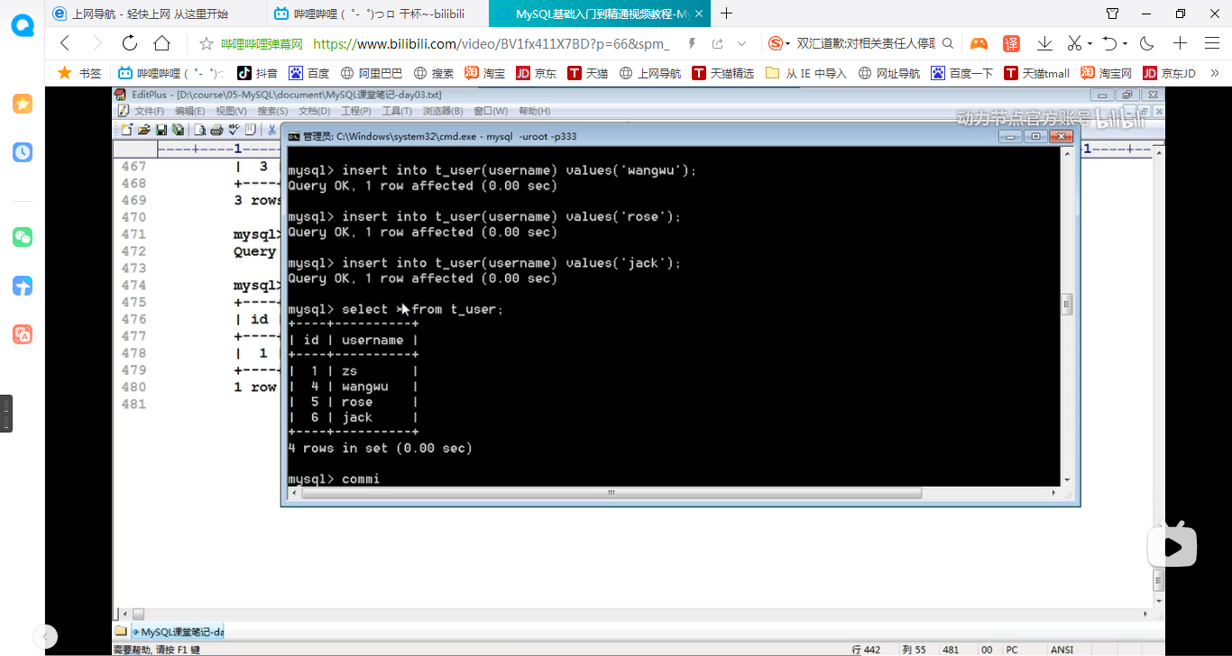
Task: Click EditPlus spell check toolbar icon
Action: (234, 130)
